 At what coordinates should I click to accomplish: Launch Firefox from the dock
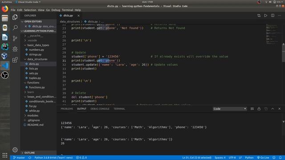pyautogui.click(x=5, y=9)
